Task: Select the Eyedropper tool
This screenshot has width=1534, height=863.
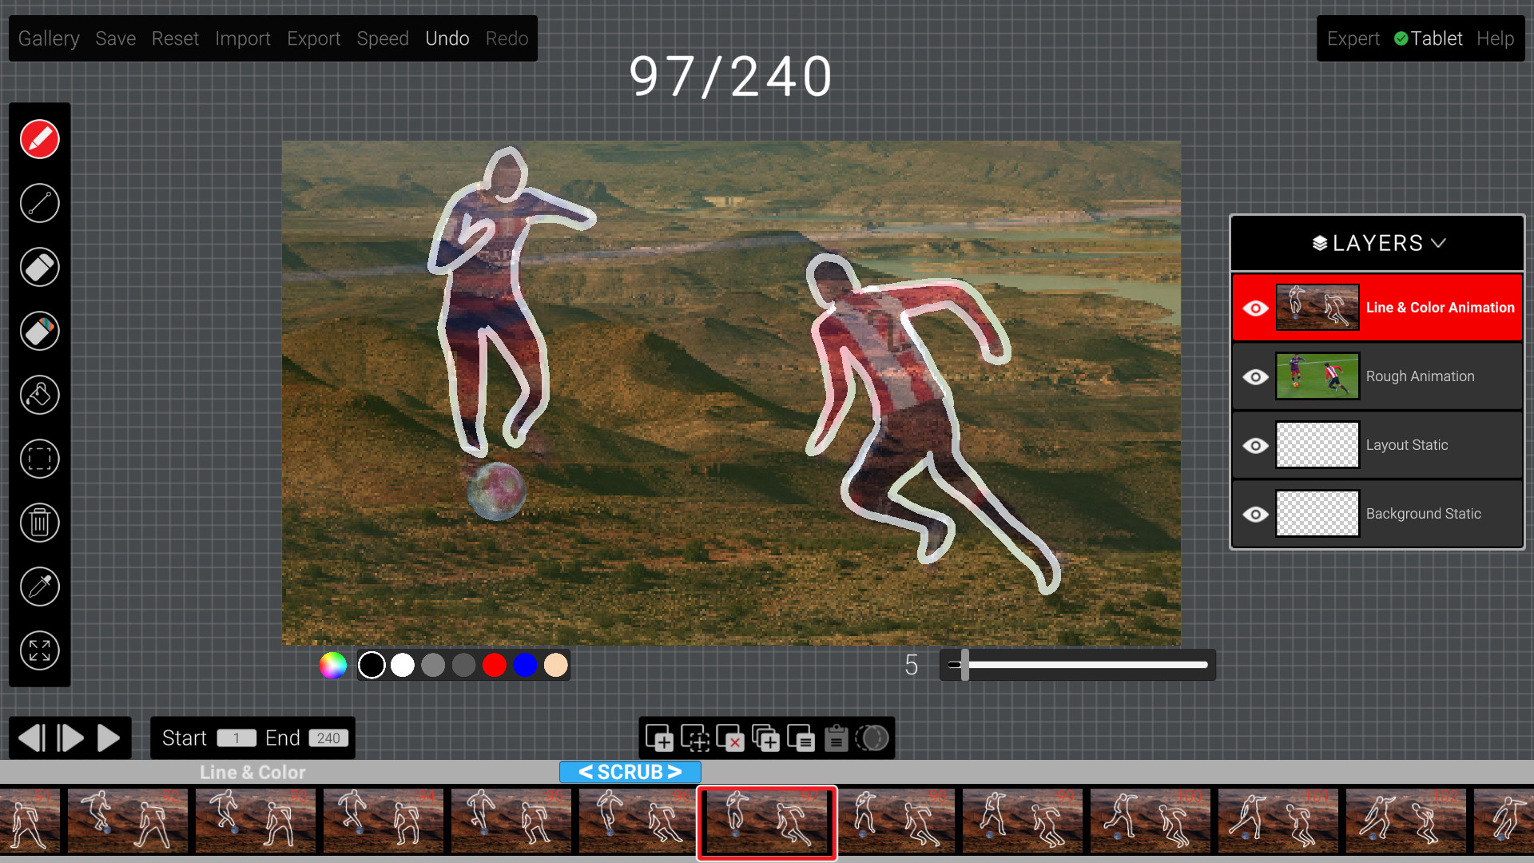Action: tap(38, 587)
